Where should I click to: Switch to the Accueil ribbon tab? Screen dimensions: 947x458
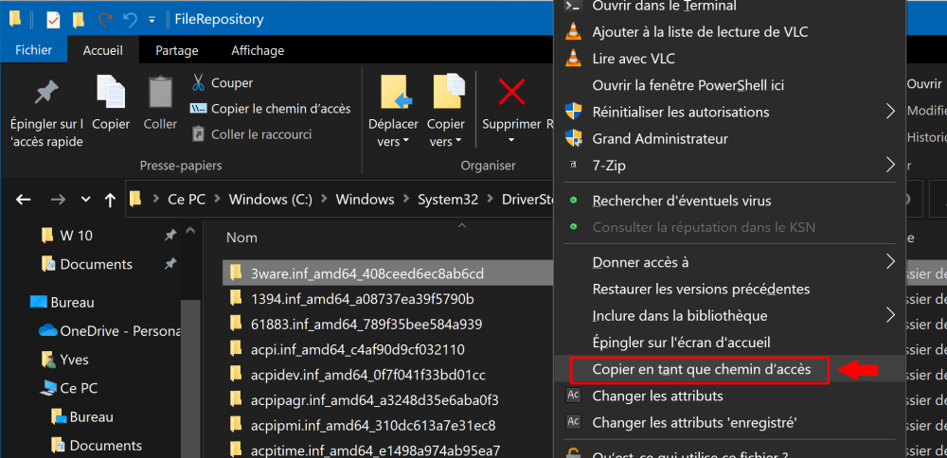coord(102,51)
